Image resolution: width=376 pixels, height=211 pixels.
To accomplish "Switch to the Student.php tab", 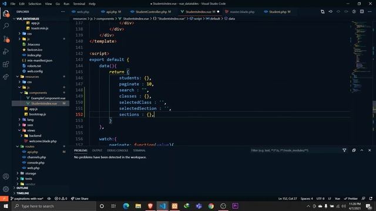I will [278, 12].
